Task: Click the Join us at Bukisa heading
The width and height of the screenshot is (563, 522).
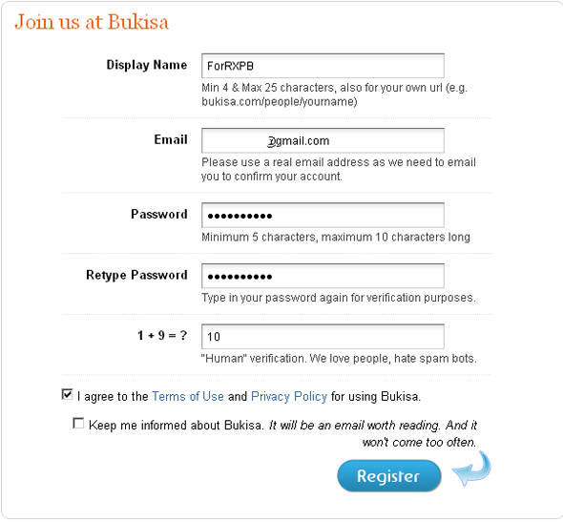Action: pos(92,22)
